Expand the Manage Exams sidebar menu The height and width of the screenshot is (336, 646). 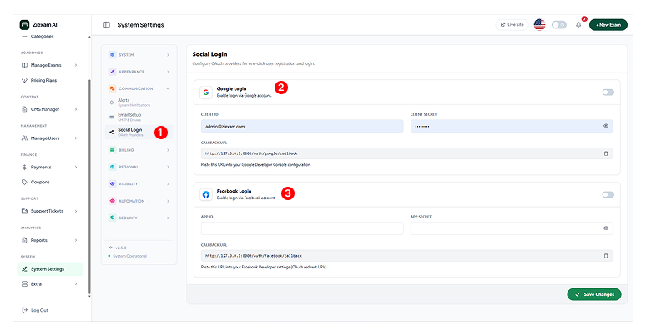50,65
